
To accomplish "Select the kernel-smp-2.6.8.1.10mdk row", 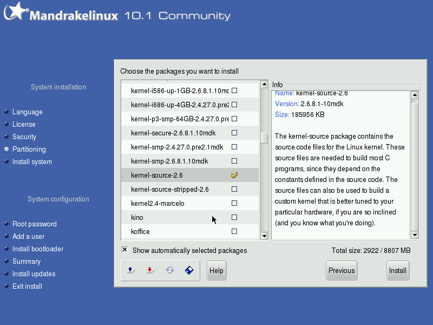I will (x=190, y=161).
